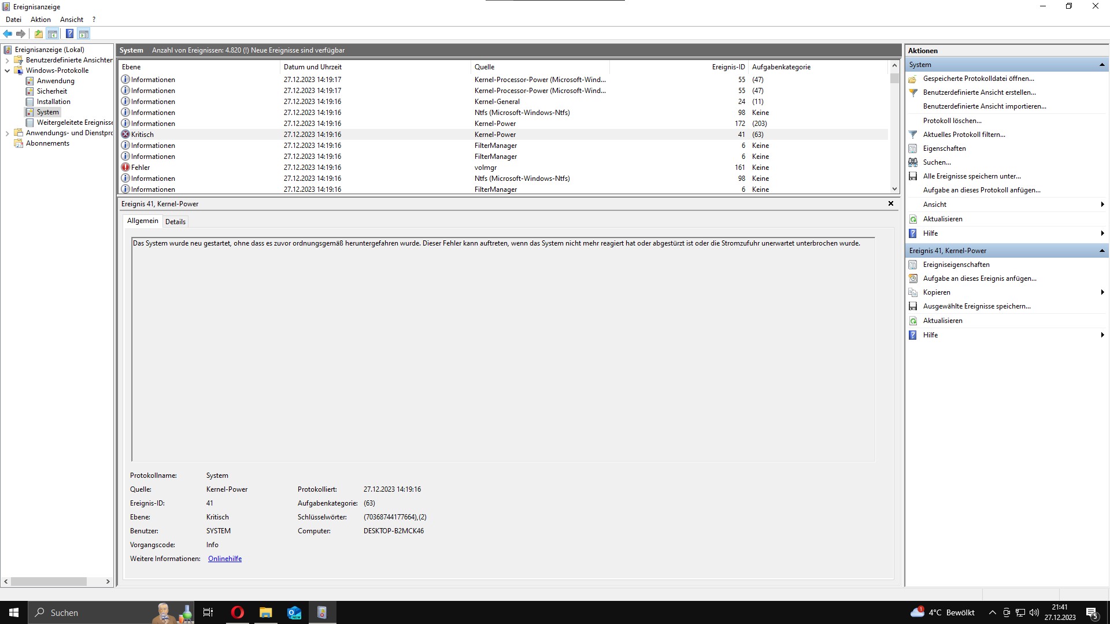
Task: Open the Onlinehilfe link
Action: (225, 559)
